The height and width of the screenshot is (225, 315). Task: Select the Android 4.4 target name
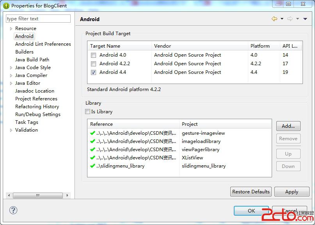point(113,72)
